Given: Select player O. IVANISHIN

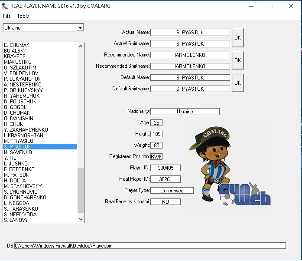Looking at the screenshot, I should pos(40,118).
